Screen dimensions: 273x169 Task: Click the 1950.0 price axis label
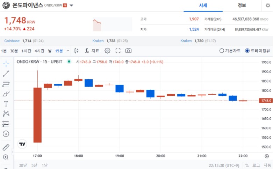click(x=266, y=62)
